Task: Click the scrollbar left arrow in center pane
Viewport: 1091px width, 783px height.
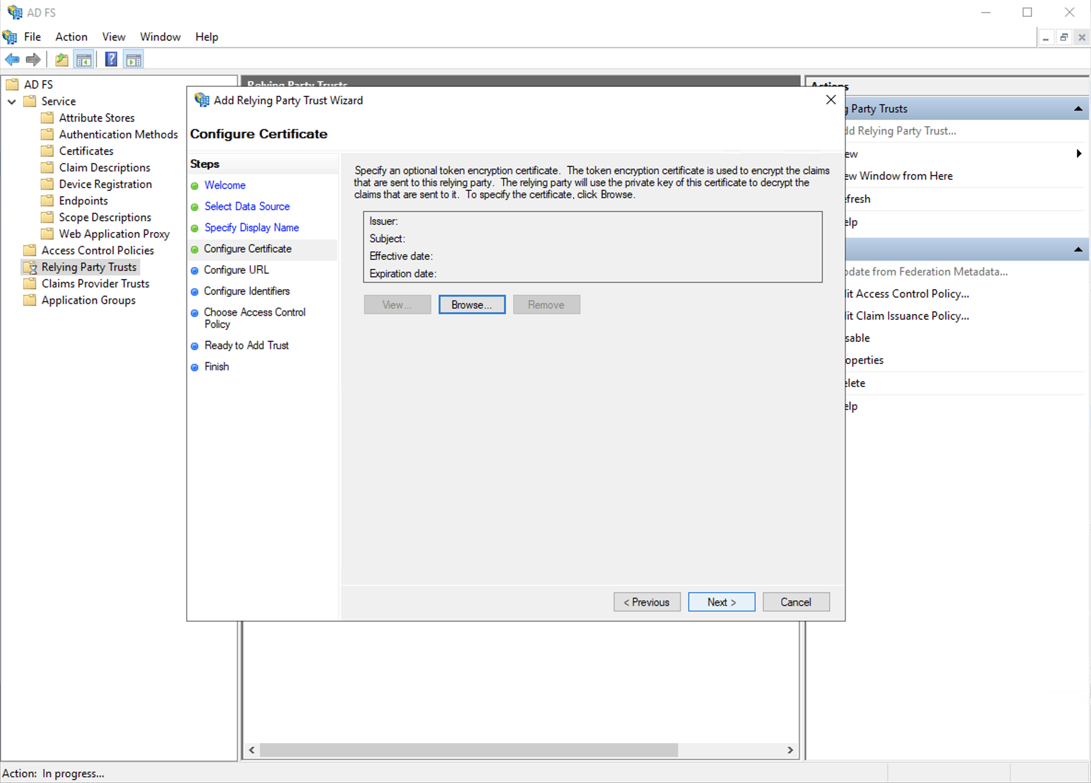Action: tap(252, 750)
